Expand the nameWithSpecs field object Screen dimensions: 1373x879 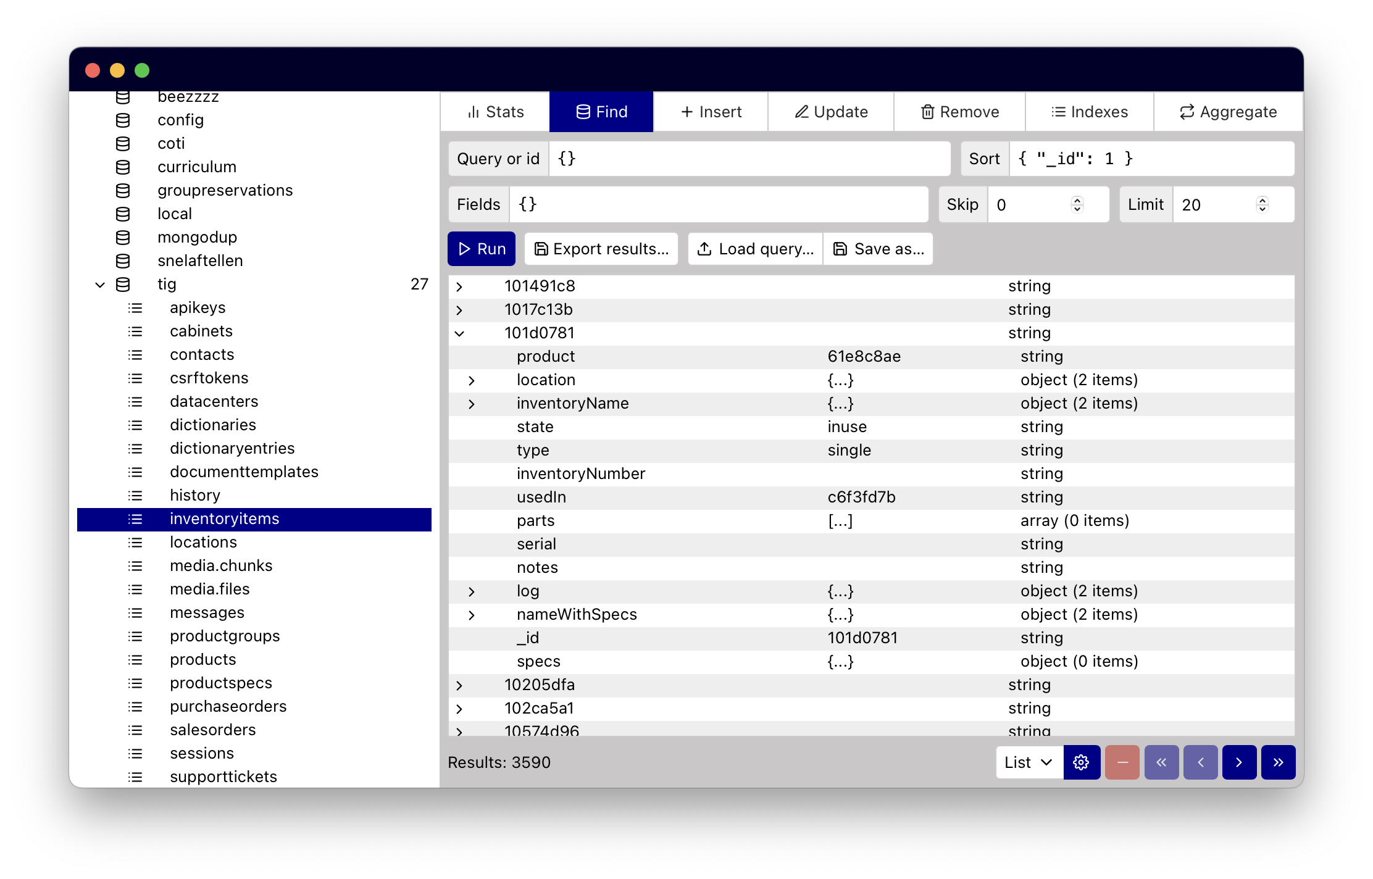click(x=472, y=615)
